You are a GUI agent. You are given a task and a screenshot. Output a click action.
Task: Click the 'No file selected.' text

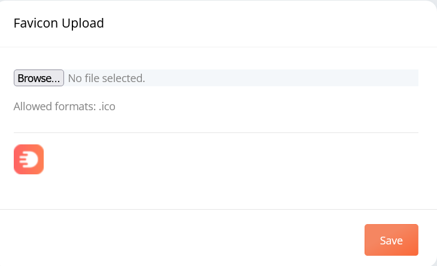pos(107,78)
